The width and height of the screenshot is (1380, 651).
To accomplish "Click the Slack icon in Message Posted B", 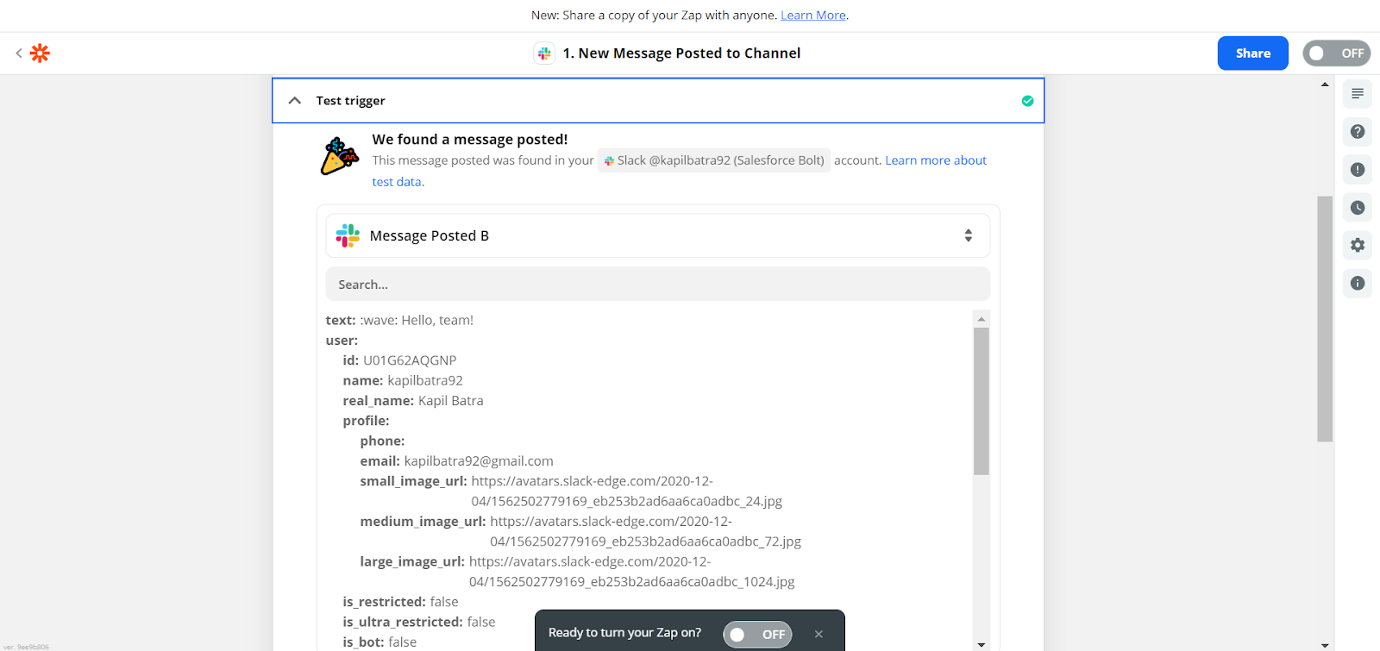I will (348, 235).
